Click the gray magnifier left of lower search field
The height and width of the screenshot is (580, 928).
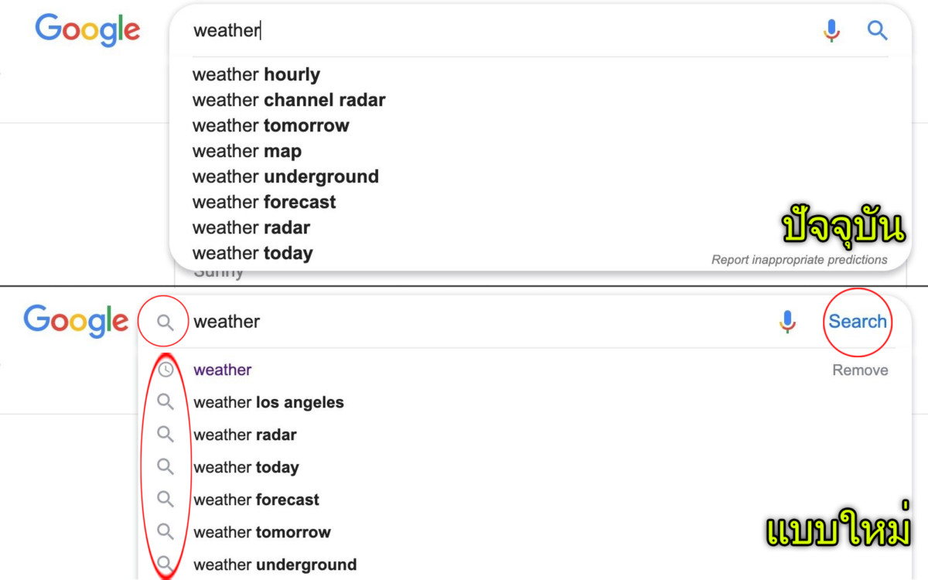pyautogui.click(x=165, y=322)
